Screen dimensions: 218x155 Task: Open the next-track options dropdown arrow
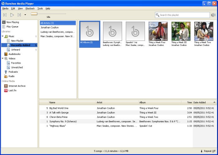click(25, 15)
